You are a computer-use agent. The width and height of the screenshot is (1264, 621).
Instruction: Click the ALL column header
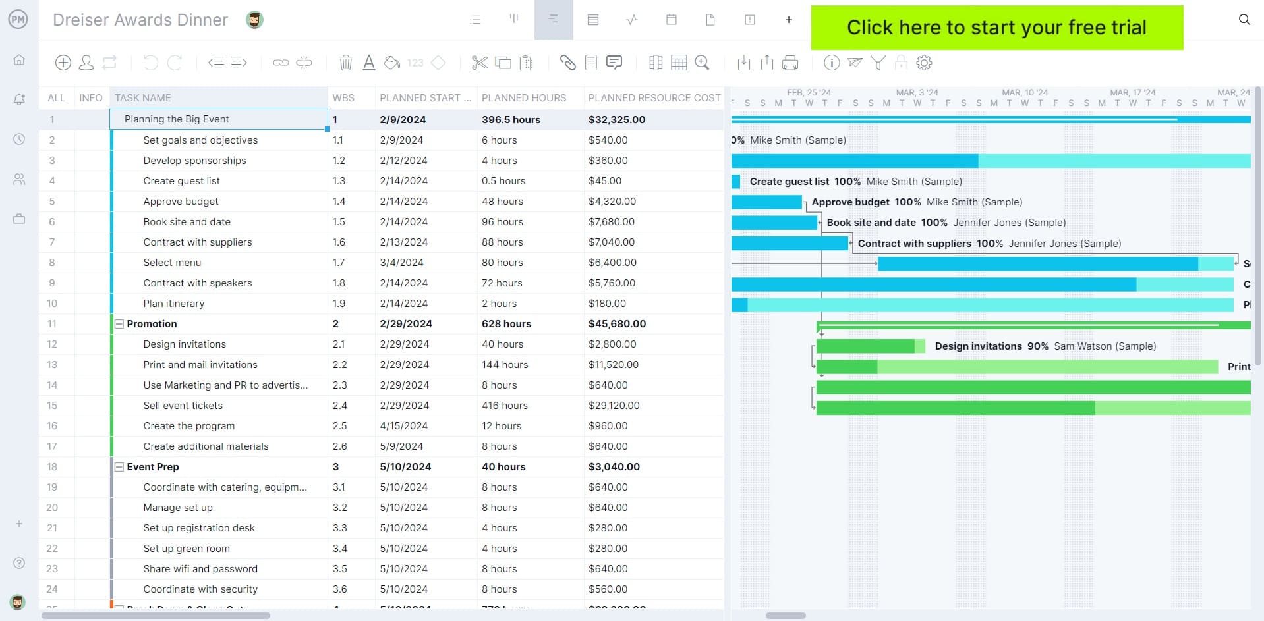(57, 97)
